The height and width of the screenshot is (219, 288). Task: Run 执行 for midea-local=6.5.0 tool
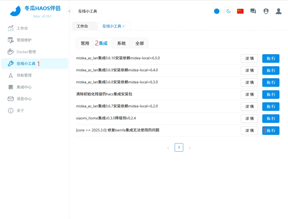(x=271, y=58)
